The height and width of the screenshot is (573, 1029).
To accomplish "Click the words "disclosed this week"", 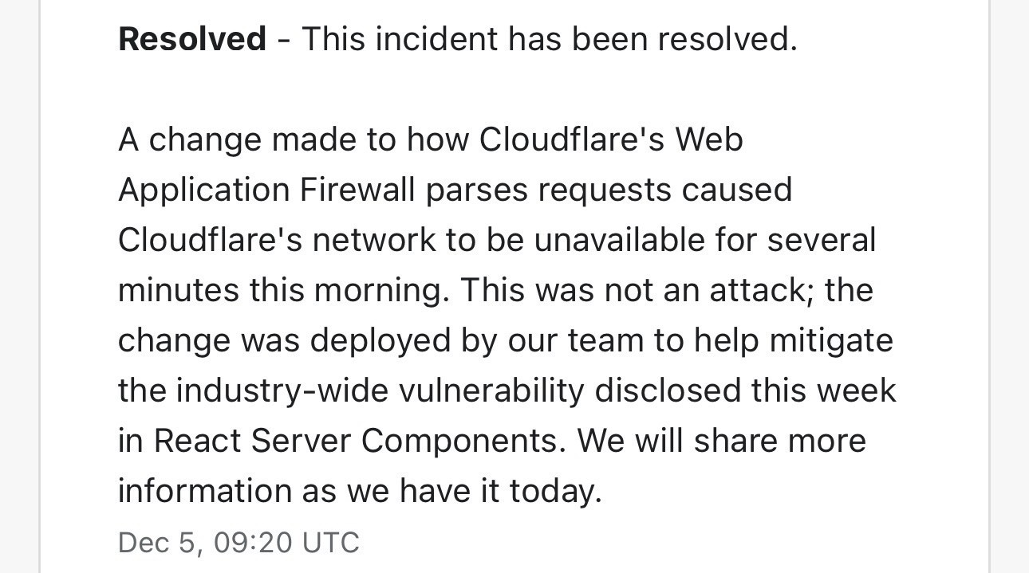I will (x=746, y=391).
